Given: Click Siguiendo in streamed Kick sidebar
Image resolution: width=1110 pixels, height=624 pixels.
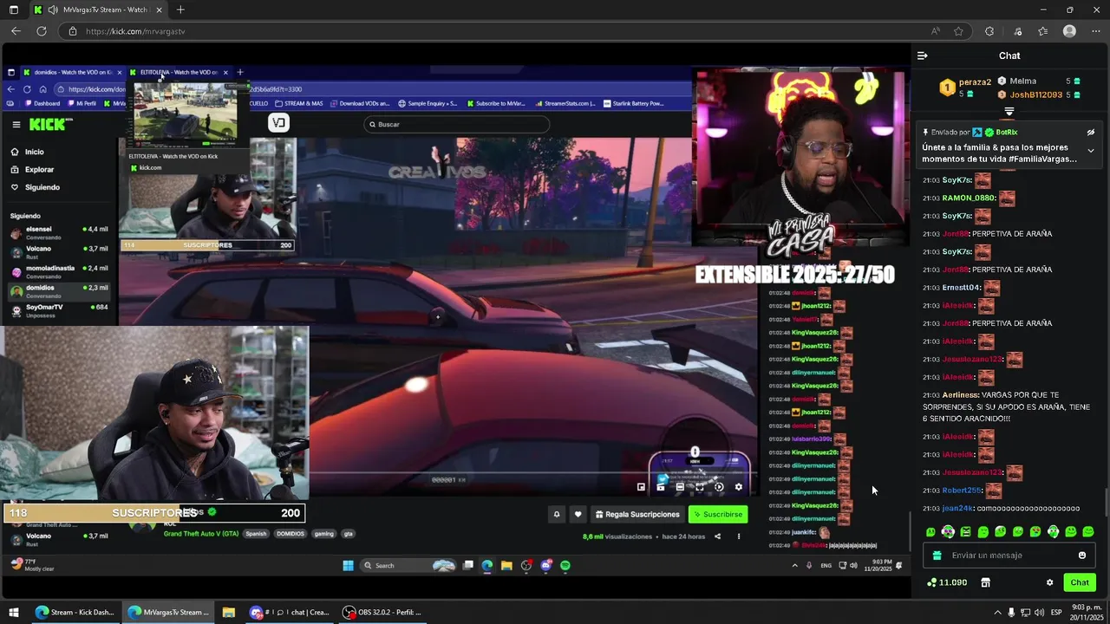Looking at the screenshot, I should tap(42, 187).
